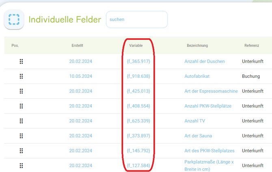The image size is (272, 172).
Task: Open the Autofabrikat field entry
Action: coord(197,76)
